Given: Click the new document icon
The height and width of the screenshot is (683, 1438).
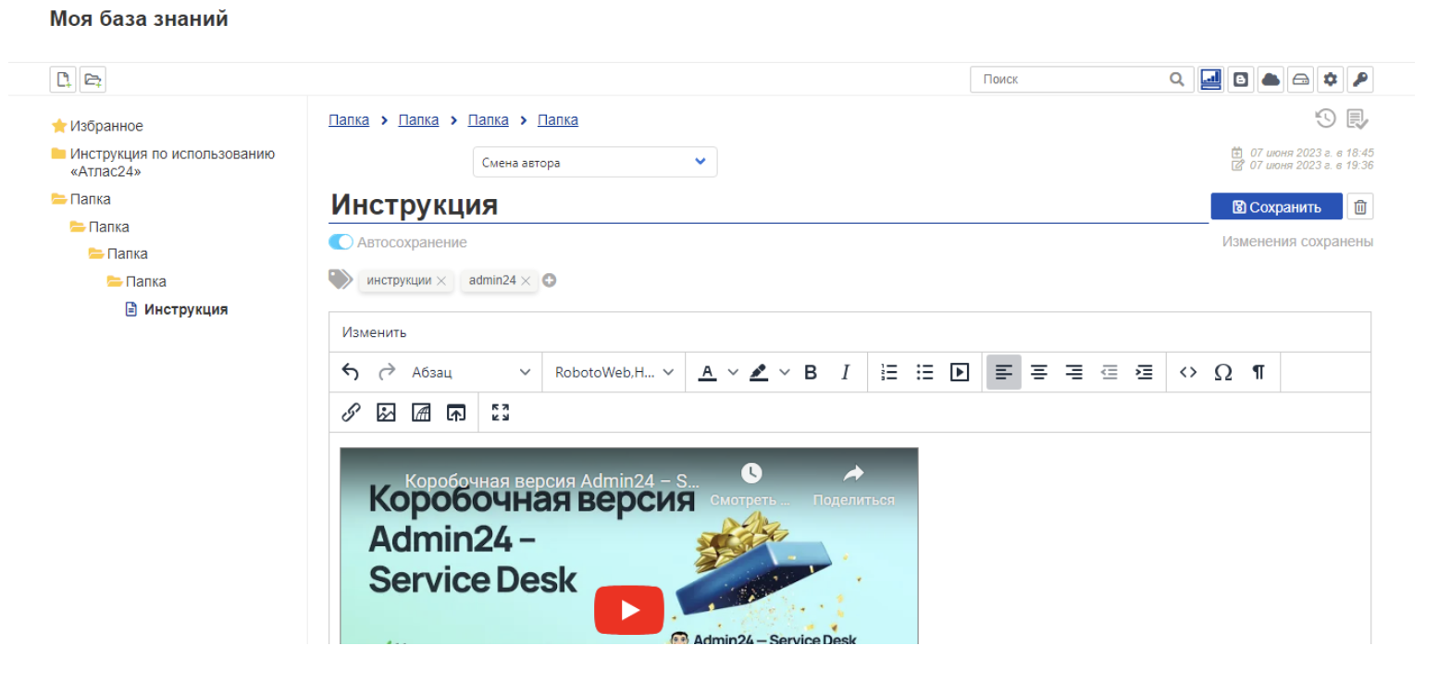Looking at the screenshot, I should (x=63, y=80).
